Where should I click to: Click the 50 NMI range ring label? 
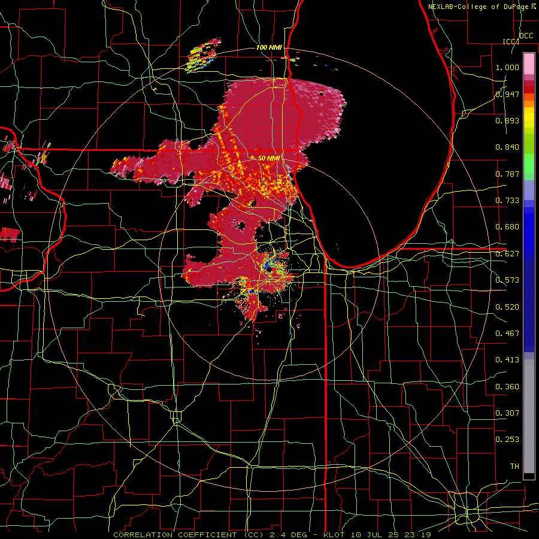pyautogui.click(x=269, y=158)
